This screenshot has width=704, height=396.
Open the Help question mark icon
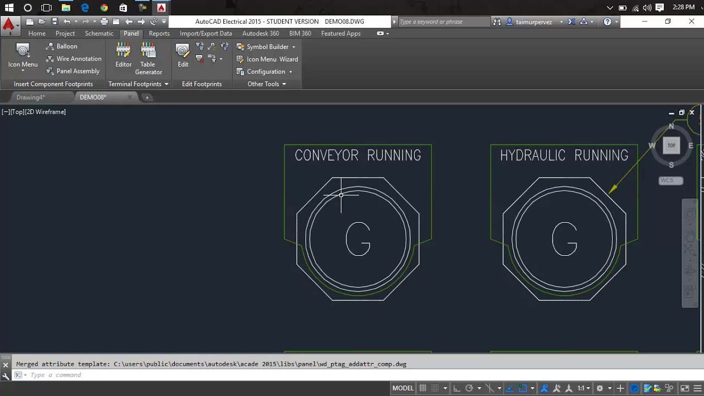click(x=607, y=21)
